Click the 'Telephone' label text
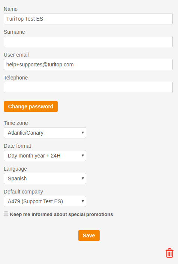The width and height of the screenshot is (178, 264). [x=16, y=78]
